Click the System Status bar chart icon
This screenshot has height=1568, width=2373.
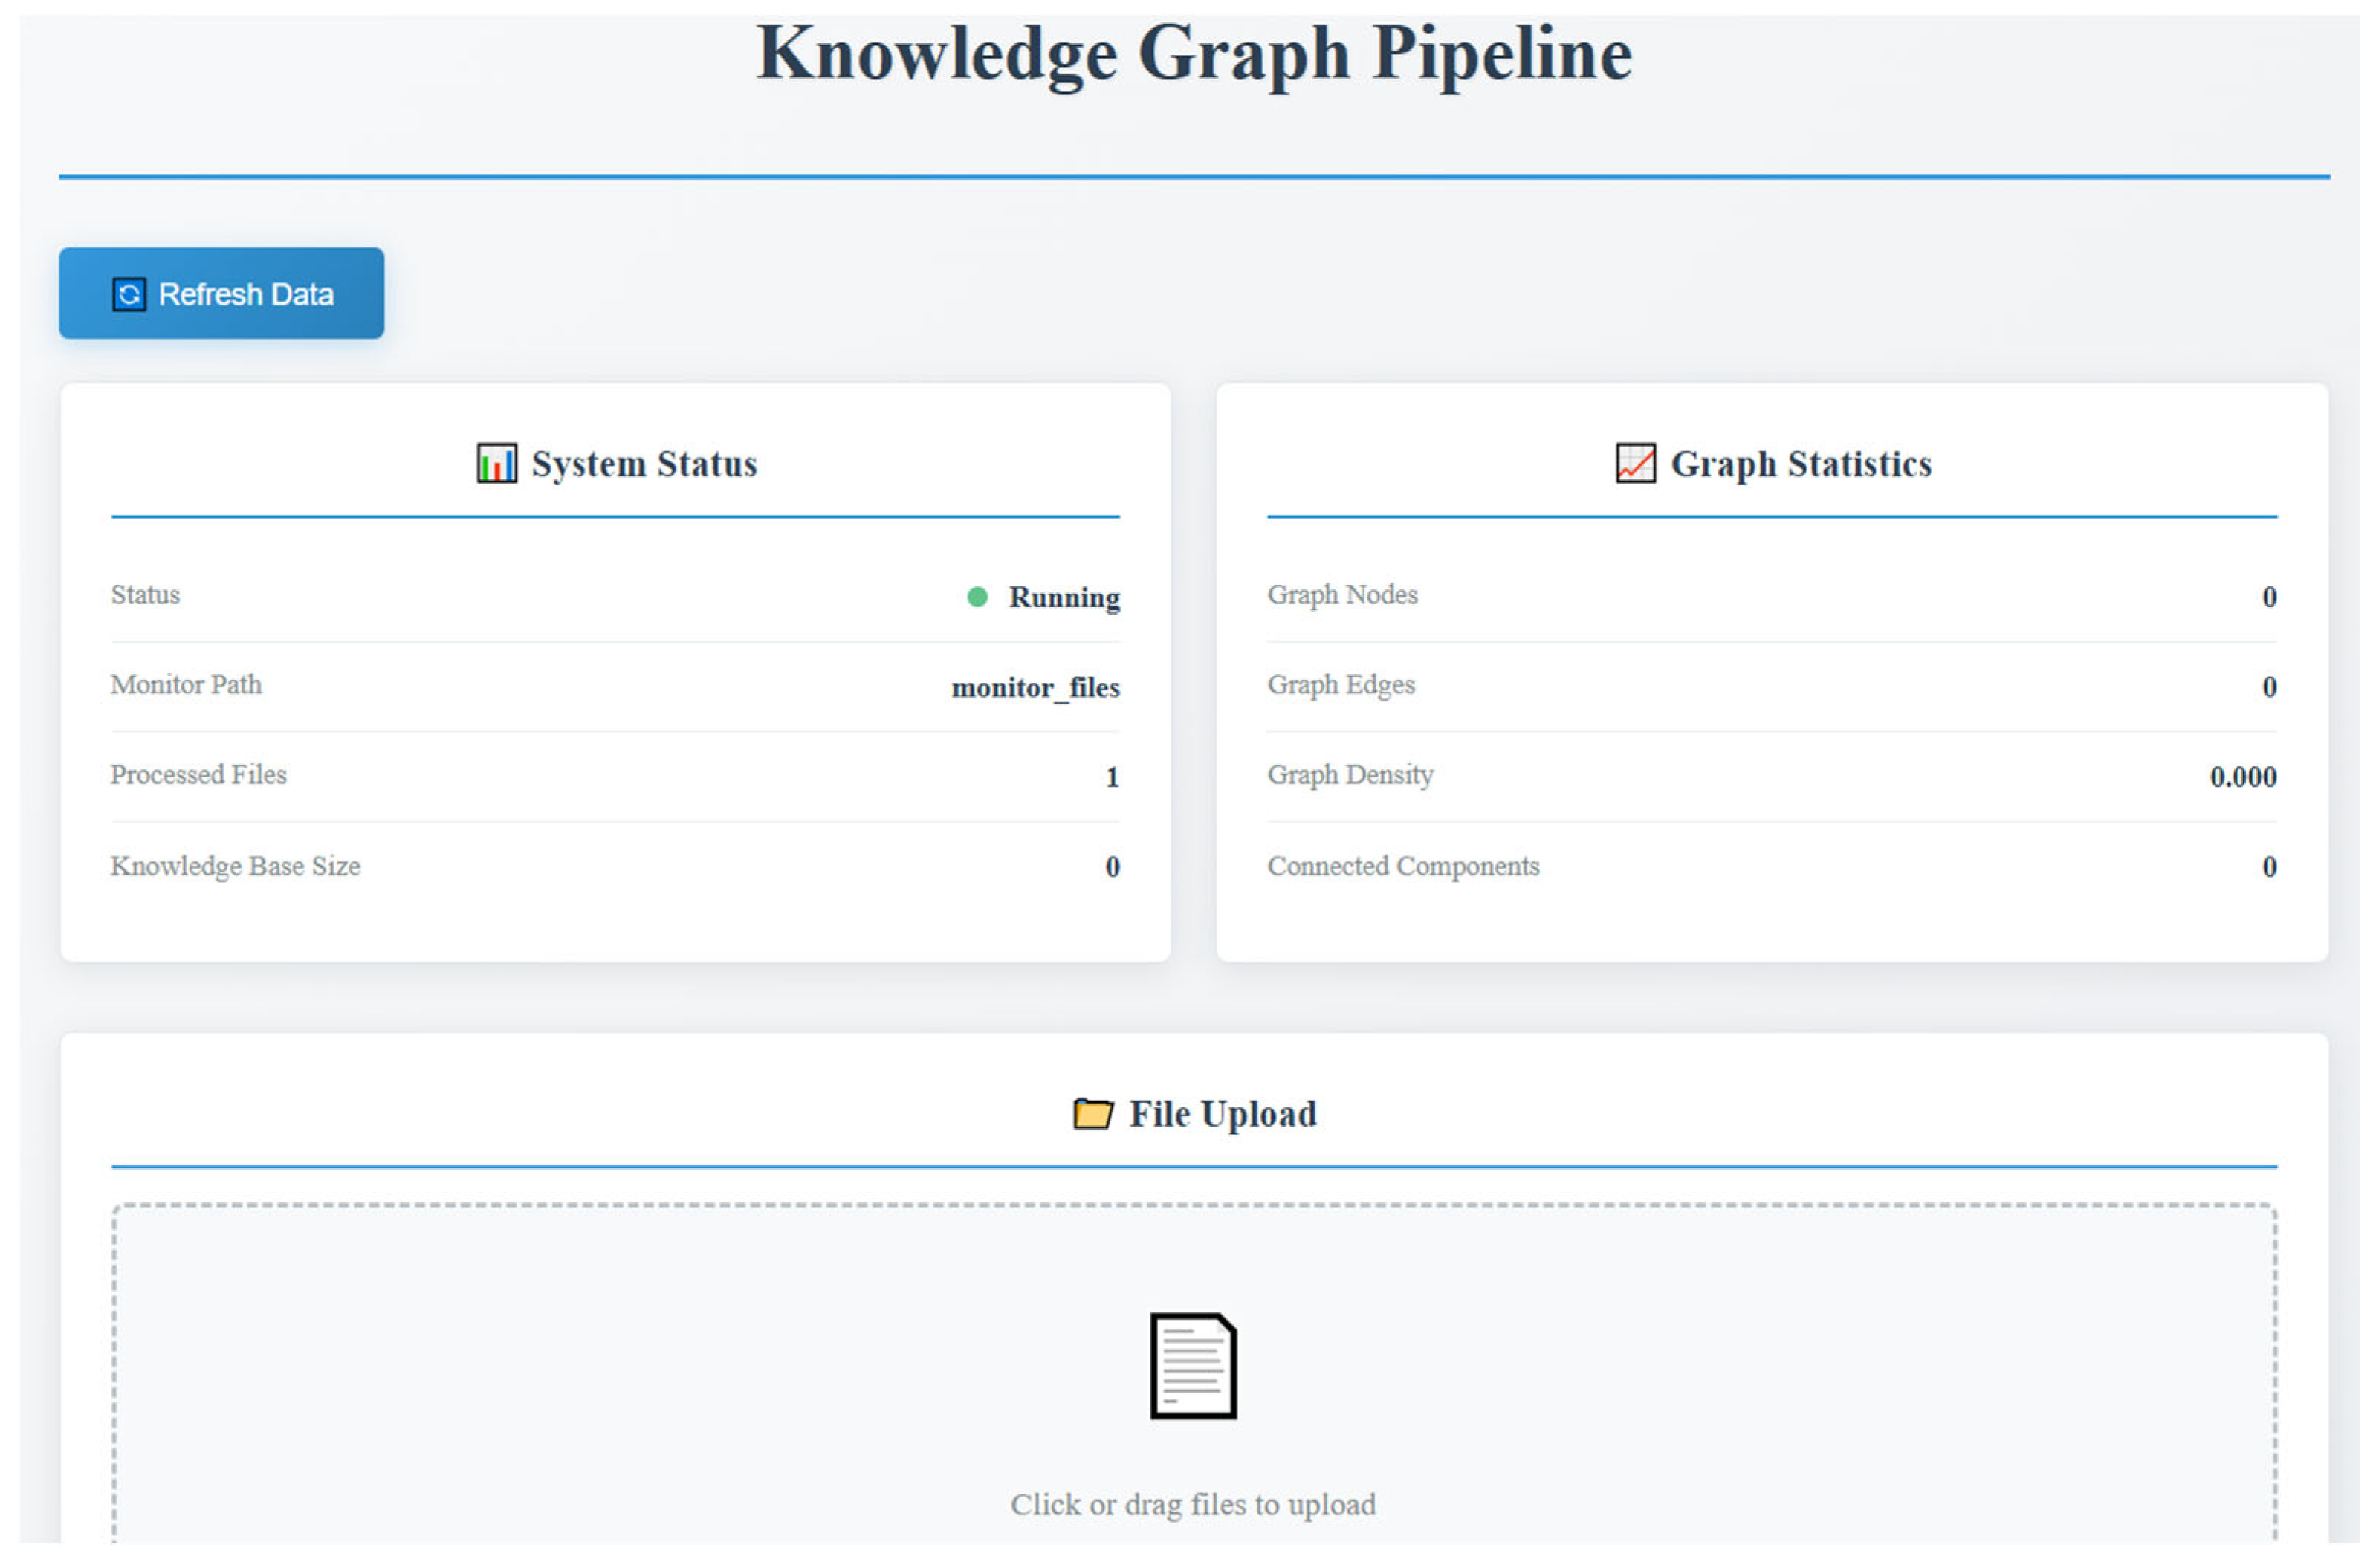coord(496,464)
